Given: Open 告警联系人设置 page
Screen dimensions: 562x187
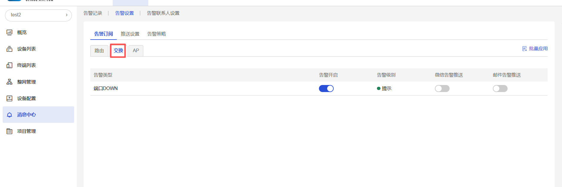Looking at the screenshot, I should point(163,13).
